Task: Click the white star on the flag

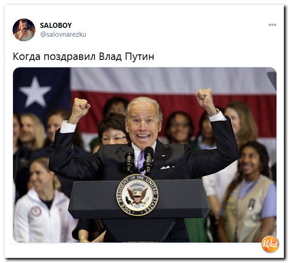Action: [35, 92]
